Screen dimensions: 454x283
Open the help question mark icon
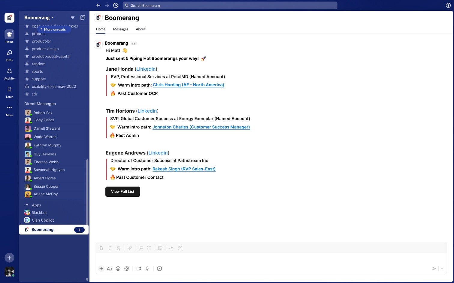(448, 5)
